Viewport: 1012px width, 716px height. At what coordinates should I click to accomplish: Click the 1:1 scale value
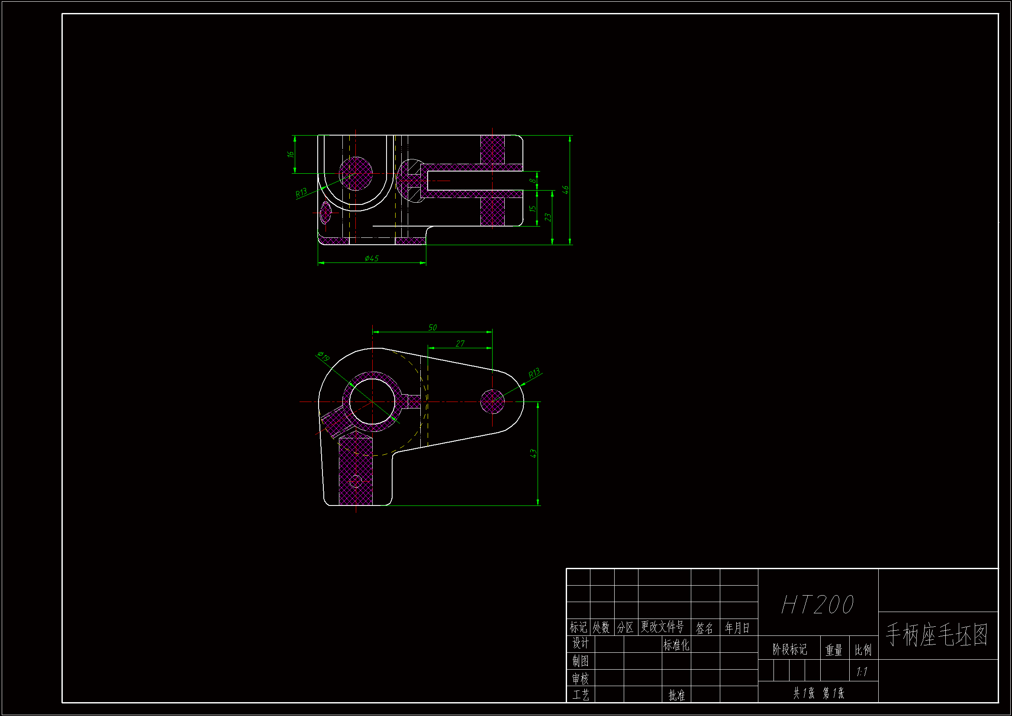click(862, 672)
